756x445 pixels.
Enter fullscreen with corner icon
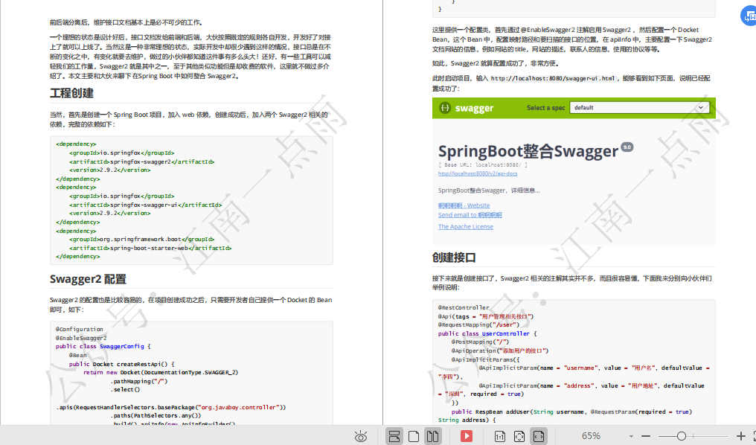(753, 436)
